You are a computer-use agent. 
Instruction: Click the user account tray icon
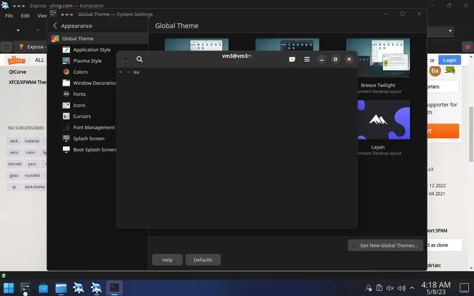pyautogui.click(x=368, y=288)
